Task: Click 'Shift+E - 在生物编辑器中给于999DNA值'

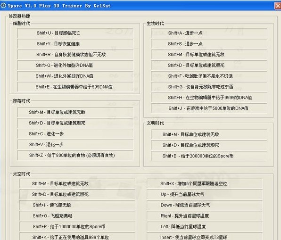Action: point(75,87)
